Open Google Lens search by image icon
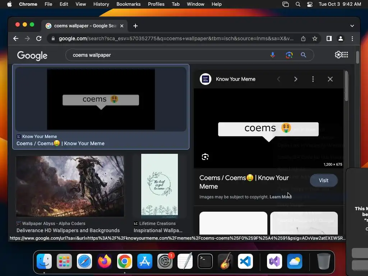368x276 pixels. click(289, 55)
